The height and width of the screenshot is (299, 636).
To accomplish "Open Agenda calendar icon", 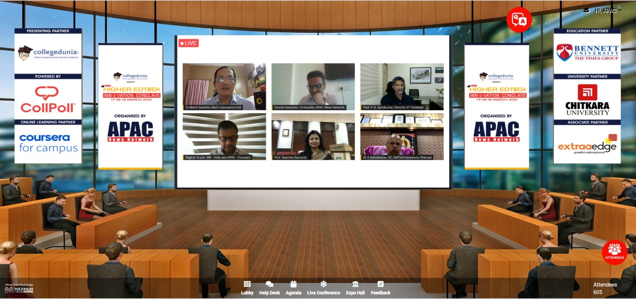I will [294, 284].
